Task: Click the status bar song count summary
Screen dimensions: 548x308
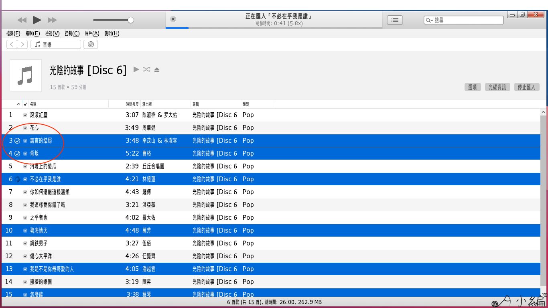Action: [x=274, y=302]
